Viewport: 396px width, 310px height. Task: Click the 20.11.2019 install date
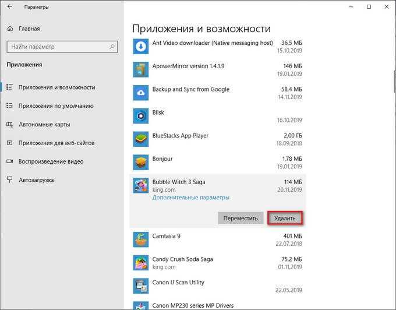click(x=289, y=190)
